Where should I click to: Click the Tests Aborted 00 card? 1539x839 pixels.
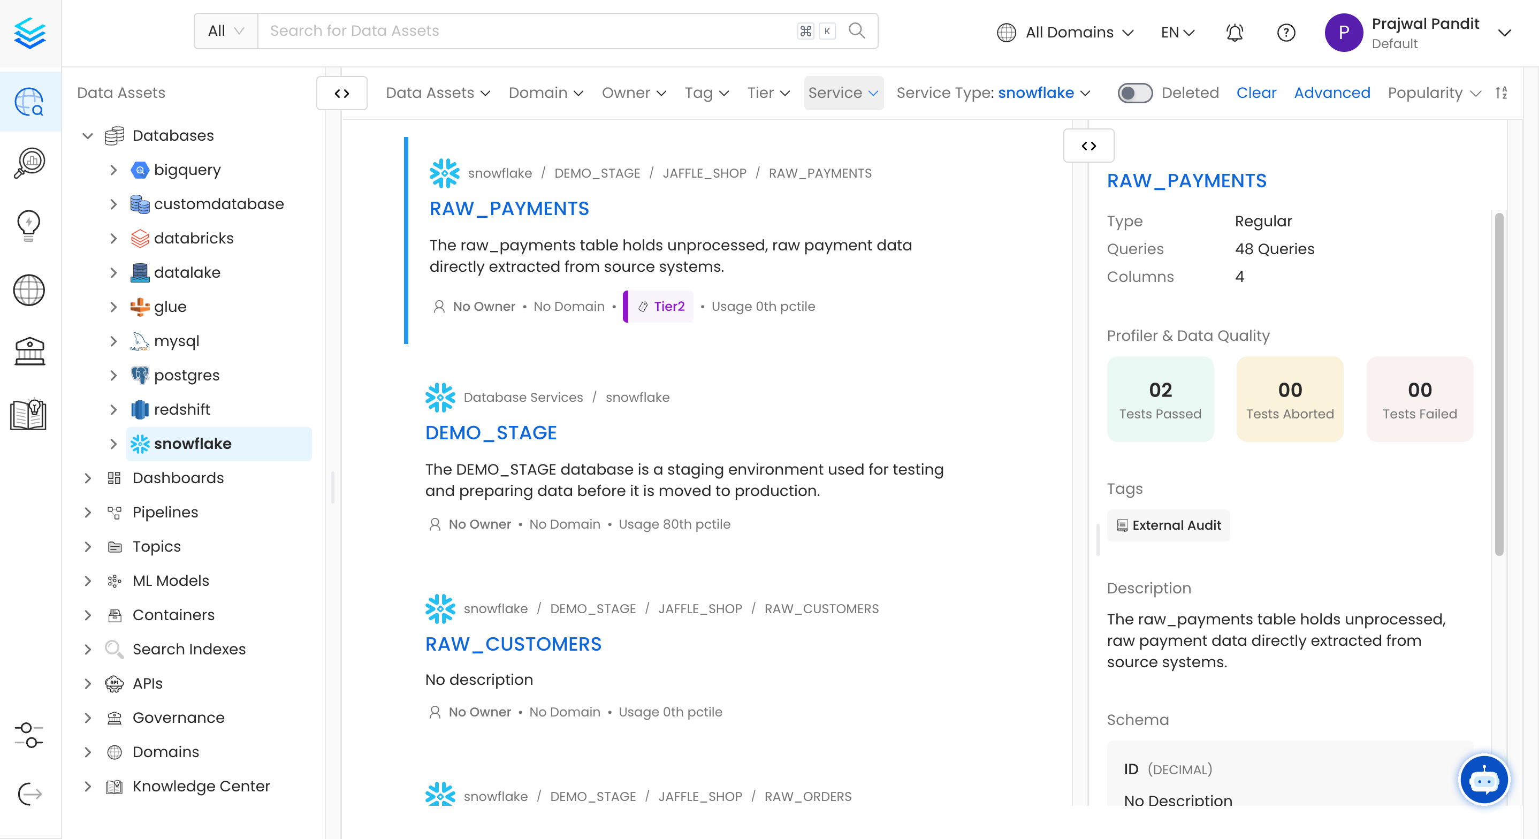[x=1289, y=399]
